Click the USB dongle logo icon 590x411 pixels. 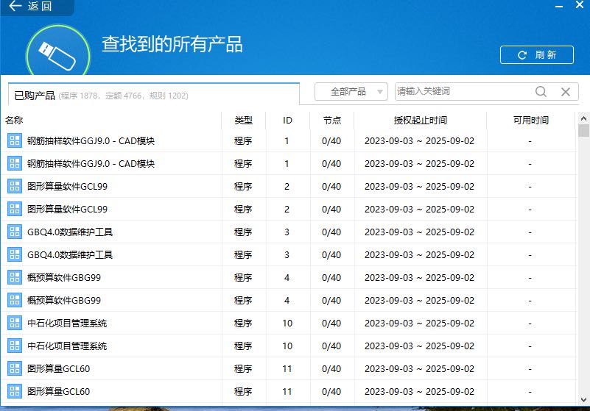(58, 51)
